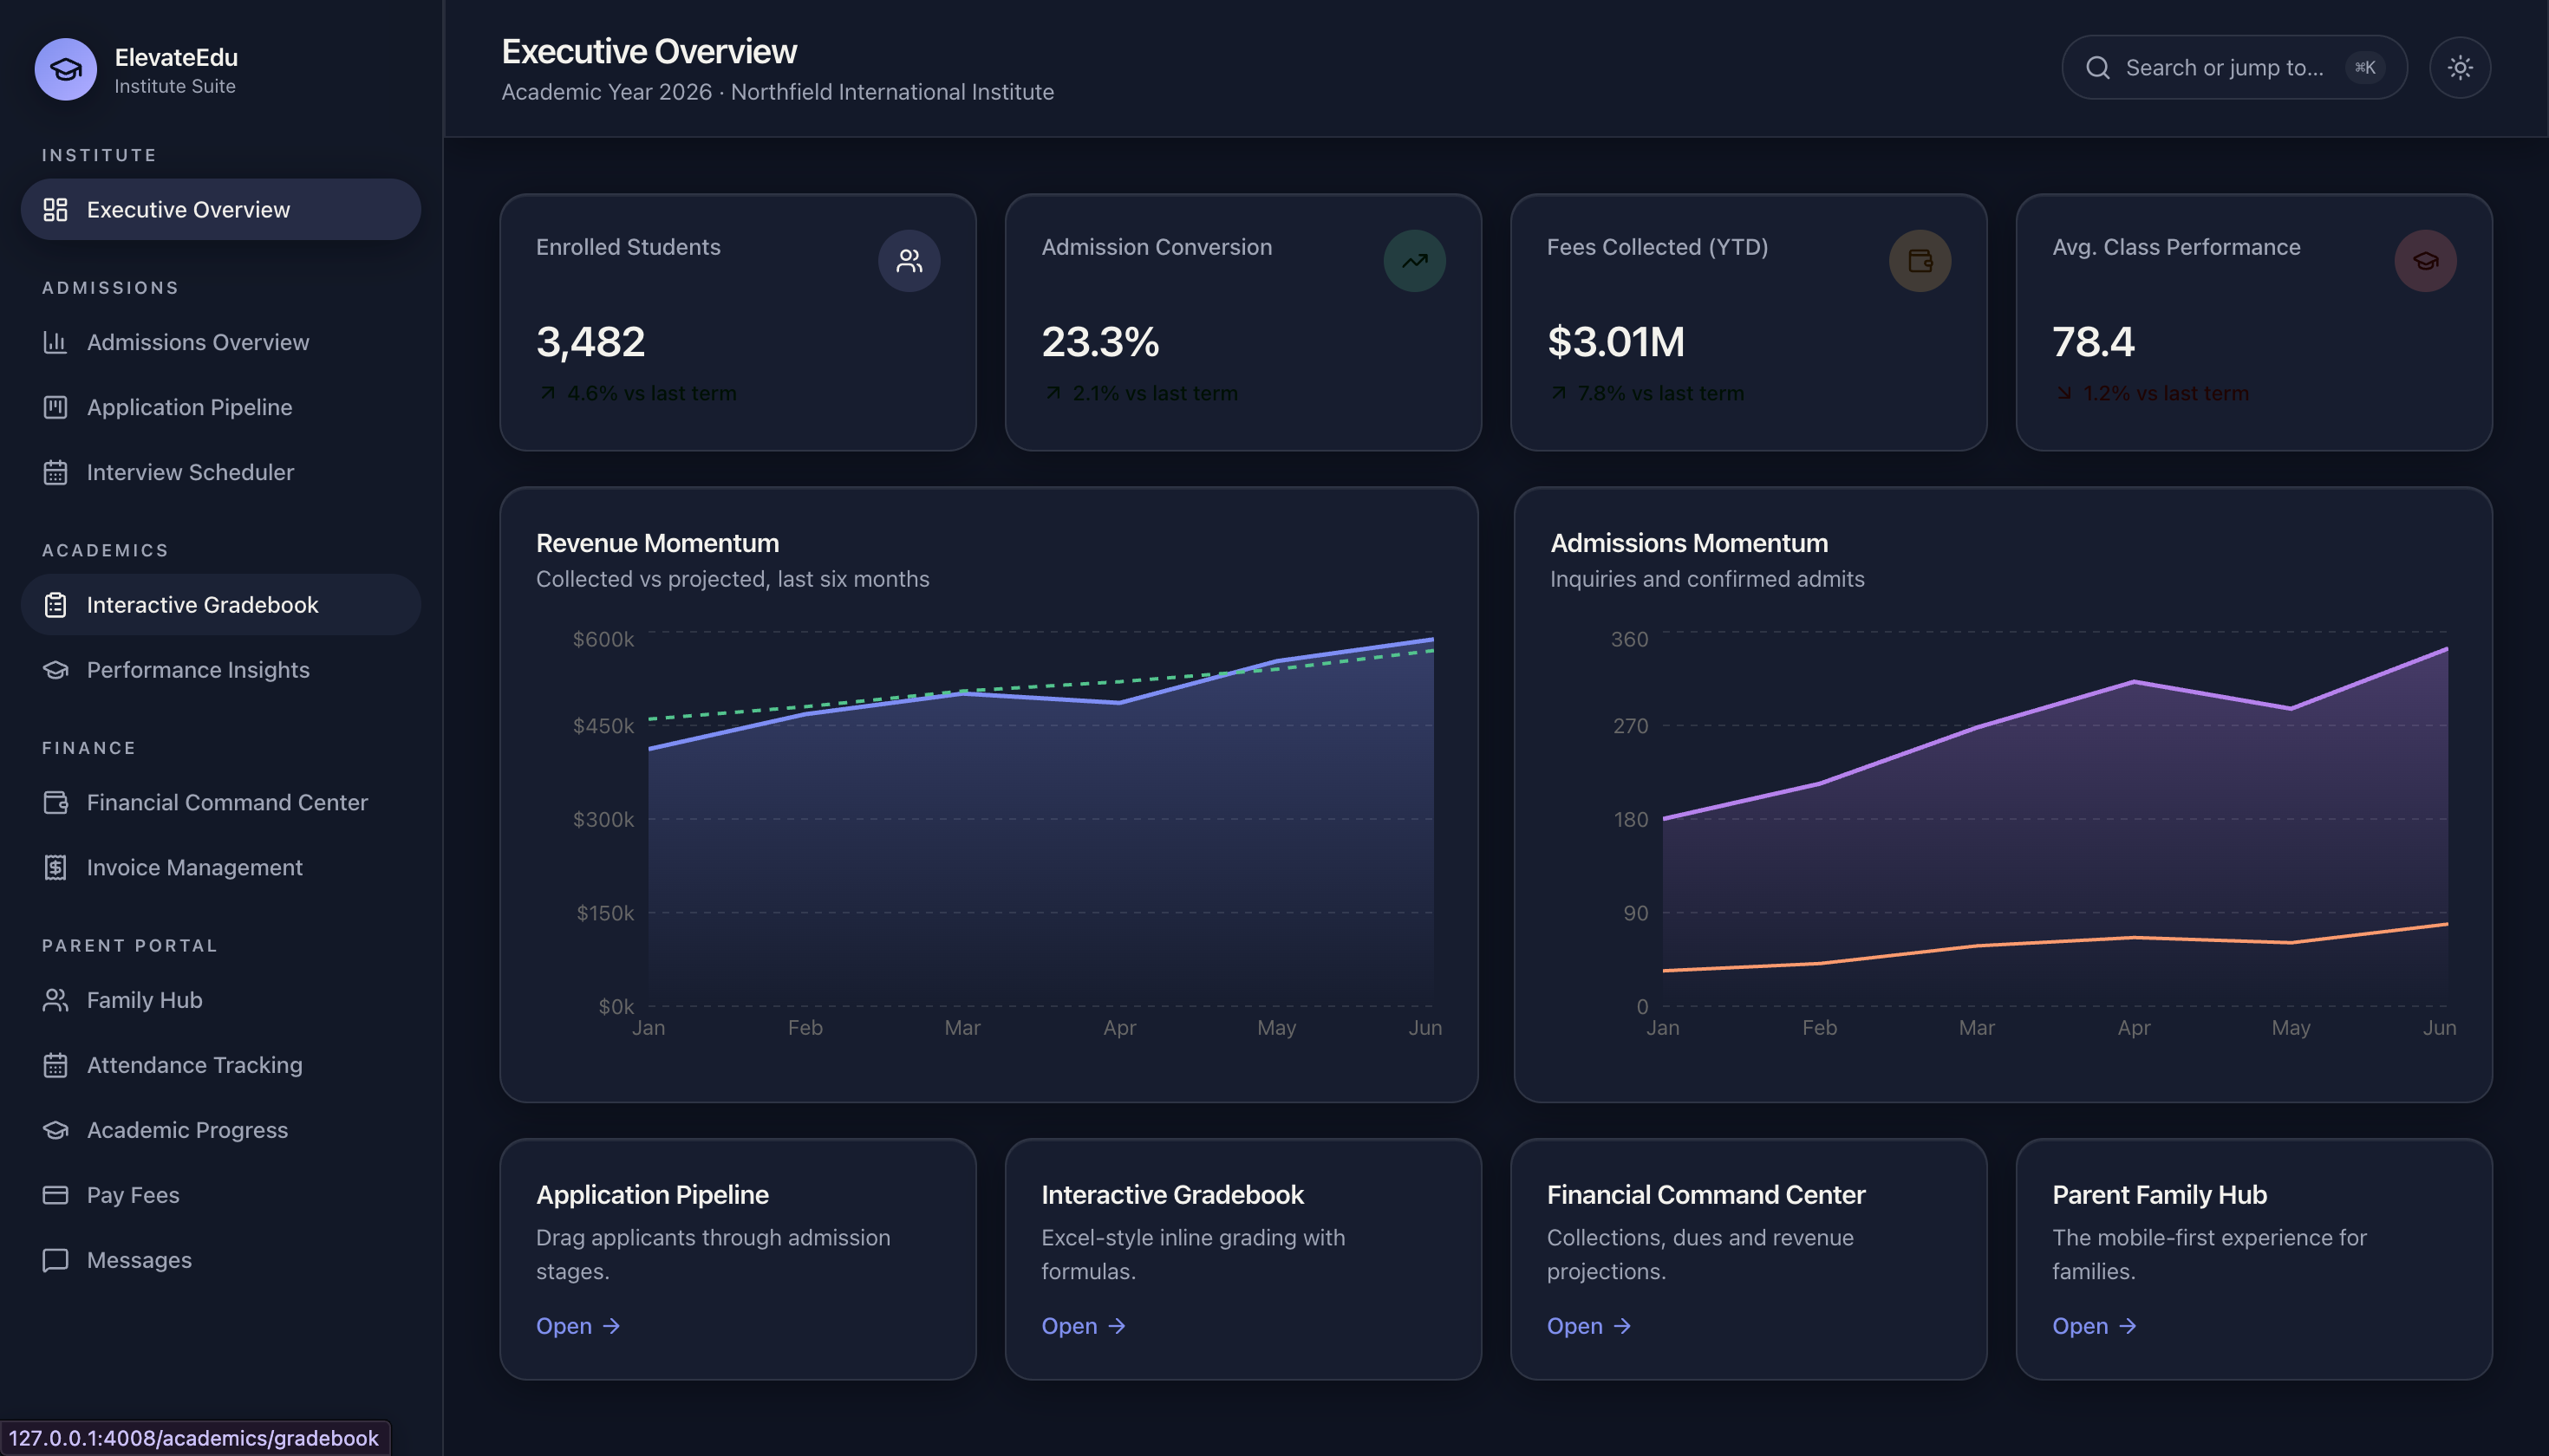Click the 4.6% vs last term trend
Screen dimensions: 2549x1456
637,393
